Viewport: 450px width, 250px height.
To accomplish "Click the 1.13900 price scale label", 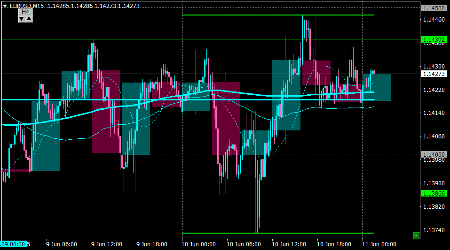I will coord(434,183).
